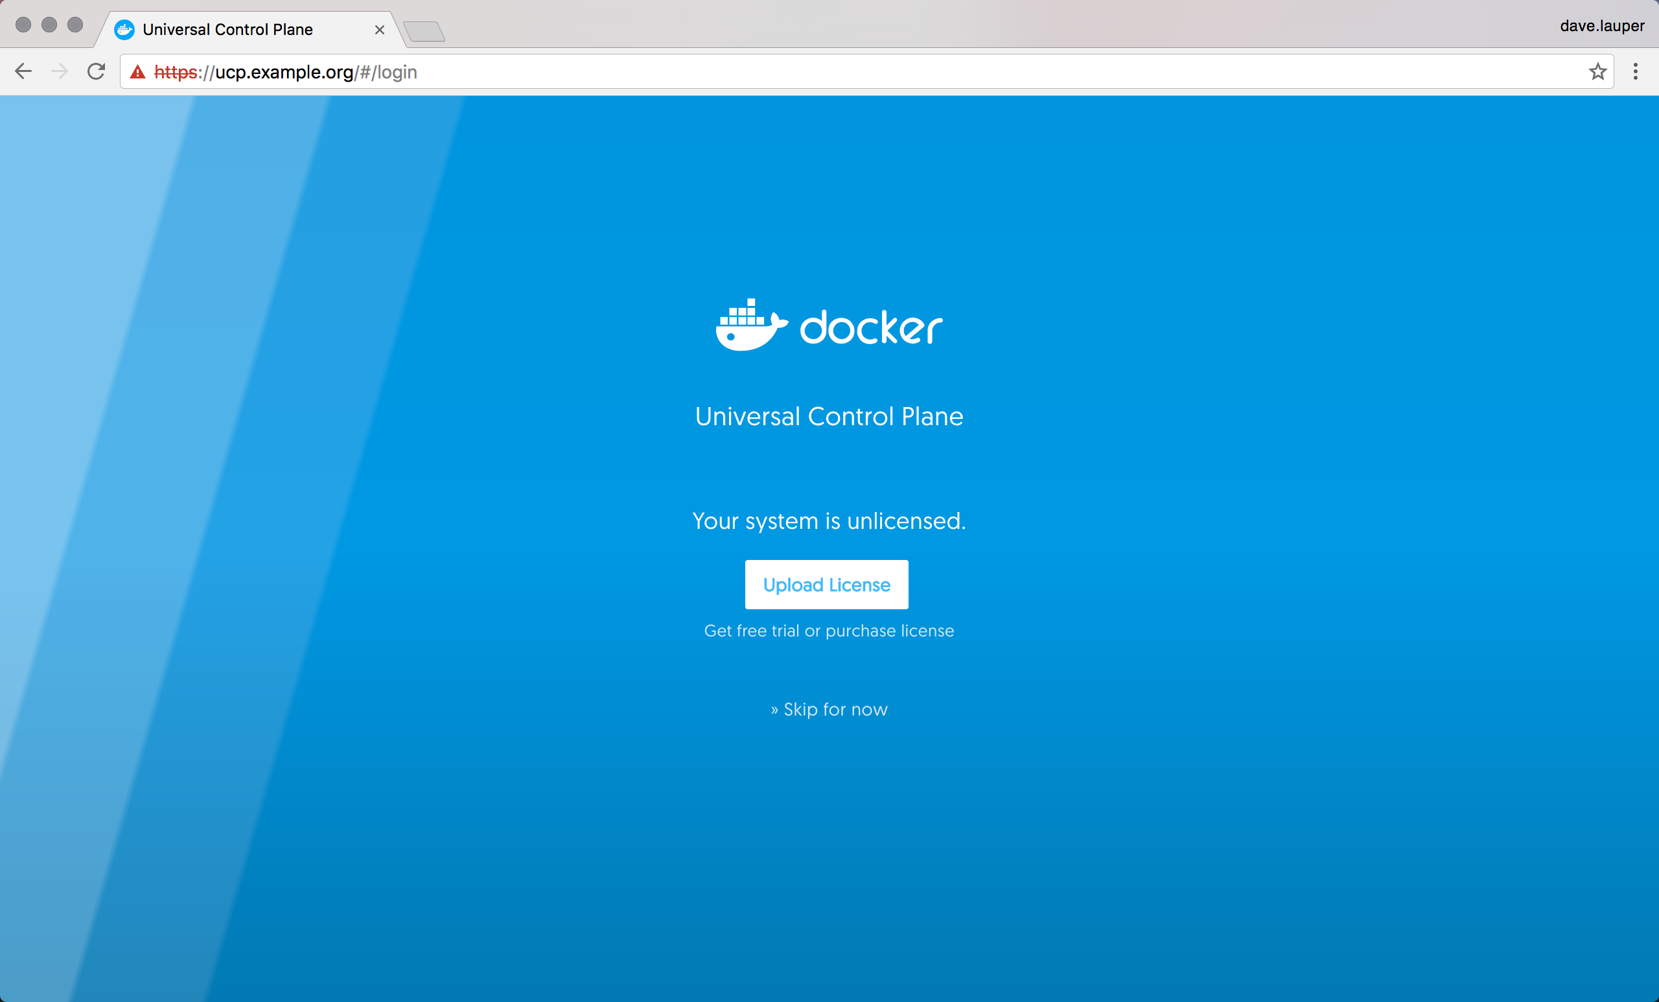The height and width of the screenshot is (1002, 1659).
Task: Click the red window close button
Action: pyautogui.click(x=23, y=25)
